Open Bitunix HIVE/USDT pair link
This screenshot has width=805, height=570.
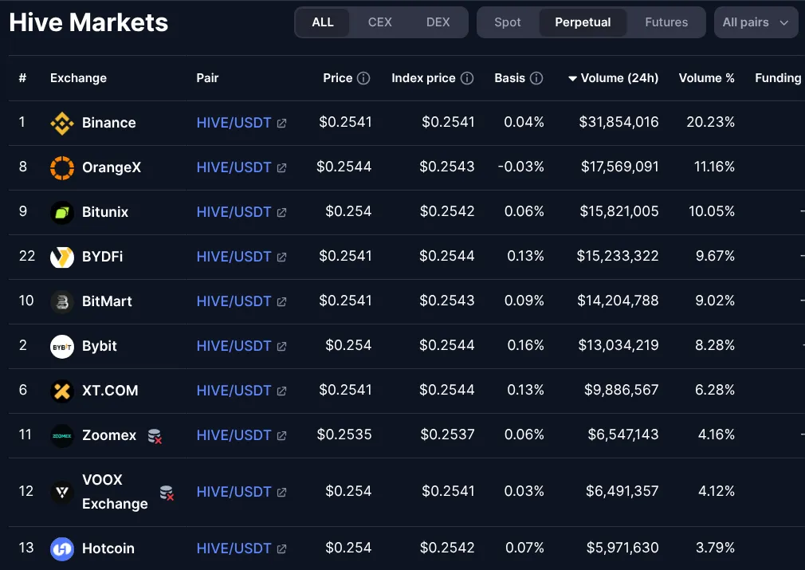tap(234, 213)
